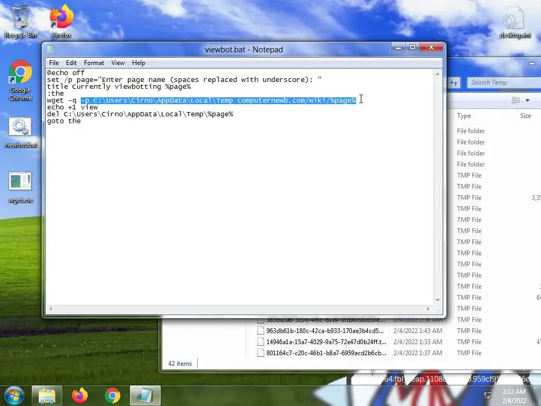
Task: Click the Notepad taskbar button
Action: [145, 395]
